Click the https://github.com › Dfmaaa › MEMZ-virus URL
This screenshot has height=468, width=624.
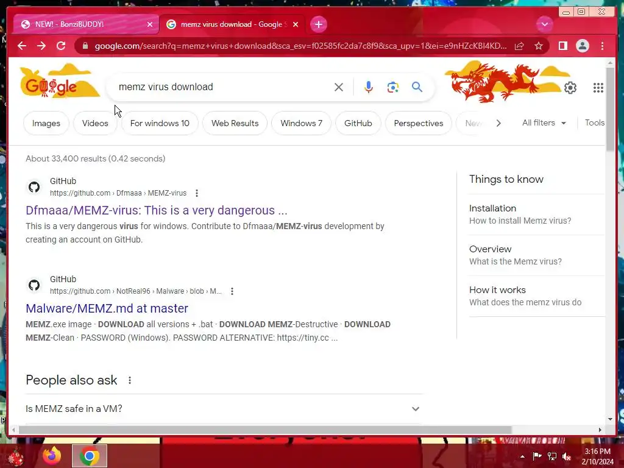click(x=118, y=193)
